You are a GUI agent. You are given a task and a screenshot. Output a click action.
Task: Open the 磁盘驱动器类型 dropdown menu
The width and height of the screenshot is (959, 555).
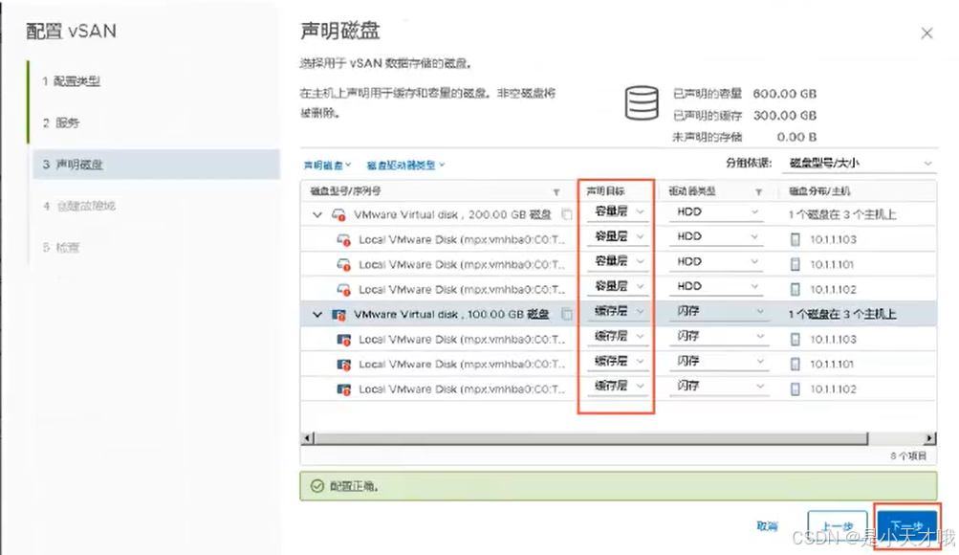pyautogui.click(x=405, y=166)
